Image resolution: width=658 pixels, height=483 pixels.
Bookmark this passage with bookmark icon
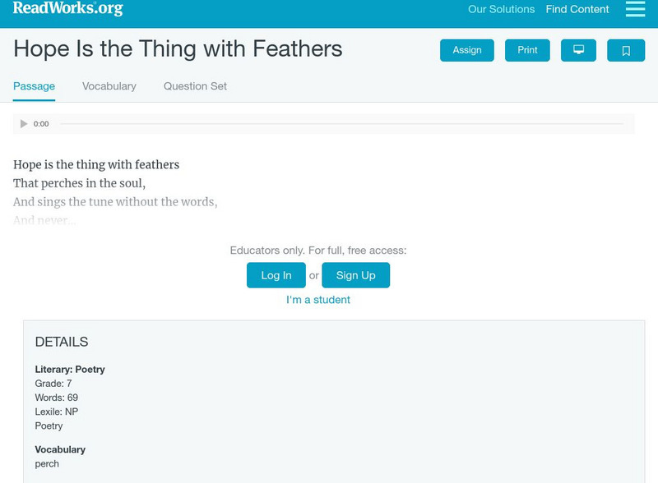tap(626, 50)
